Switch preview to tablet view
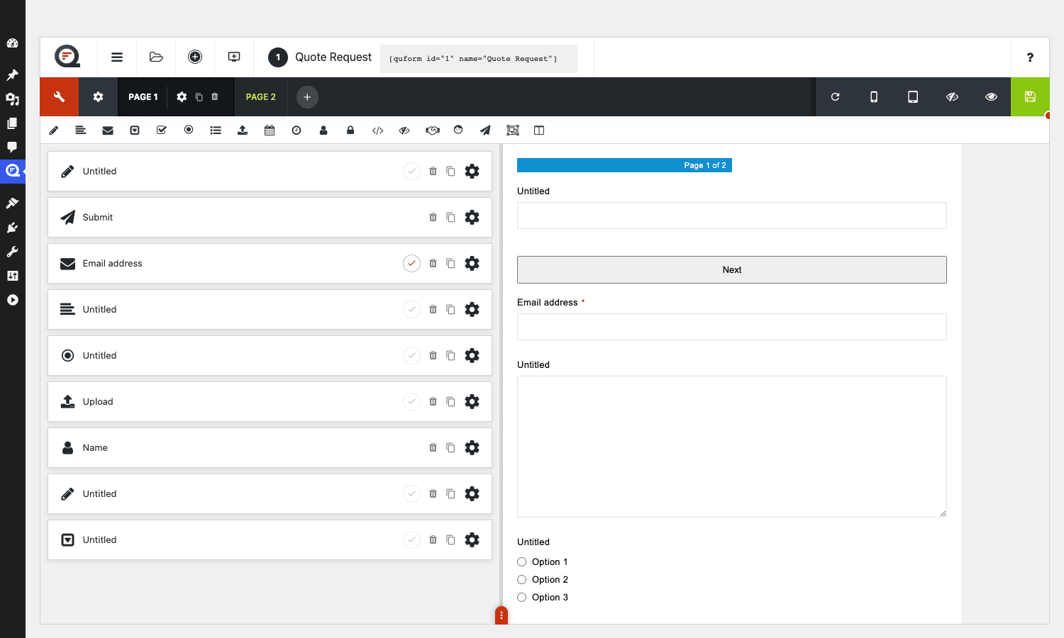This screenshot has height=638, width=1064. [913, 97]
